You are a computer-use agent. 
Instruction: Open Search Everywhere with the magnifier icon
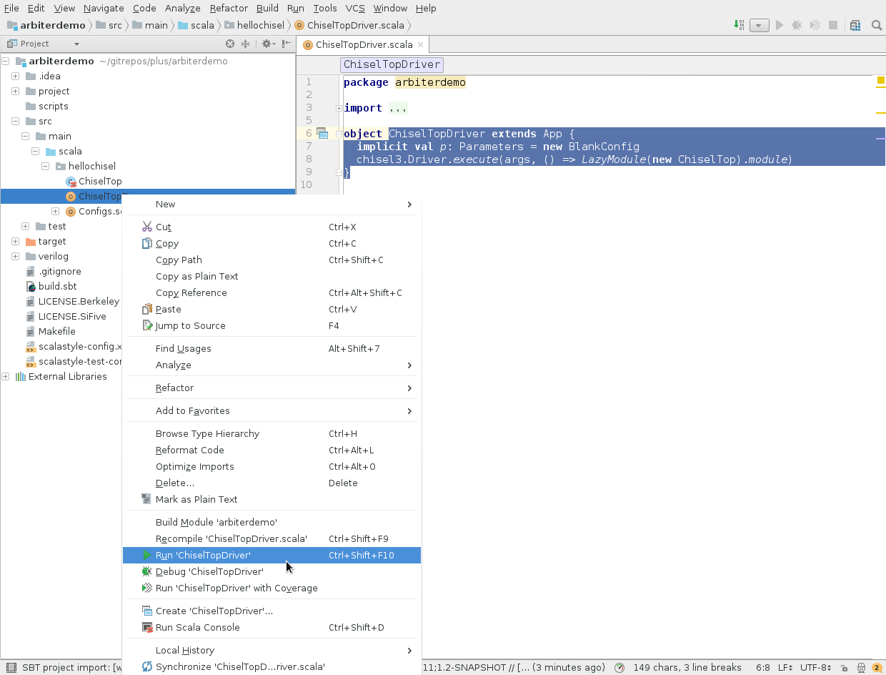click(x=876, y=24)
